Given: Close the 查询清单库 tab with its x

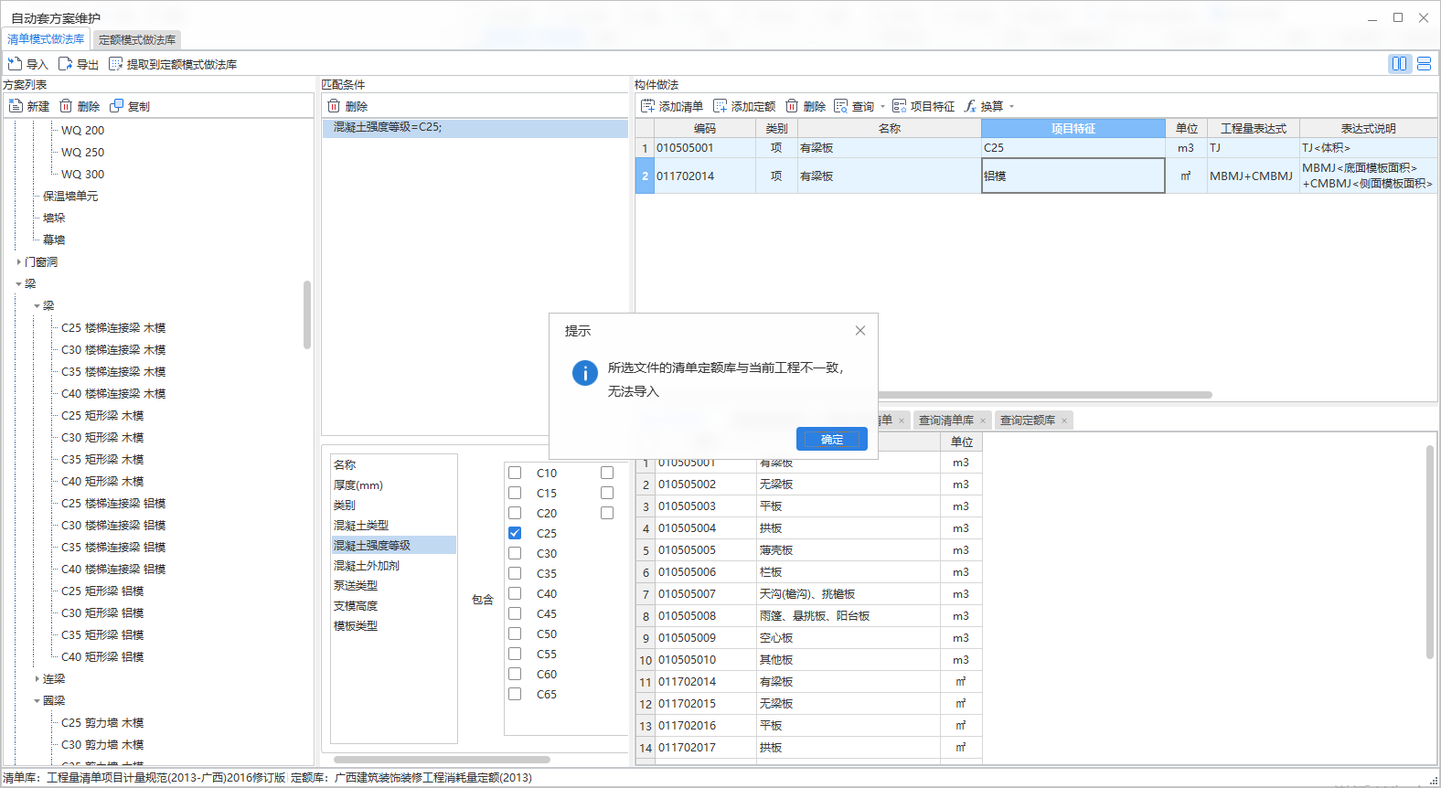Looking at the screenshot, I should click(983, 421).
